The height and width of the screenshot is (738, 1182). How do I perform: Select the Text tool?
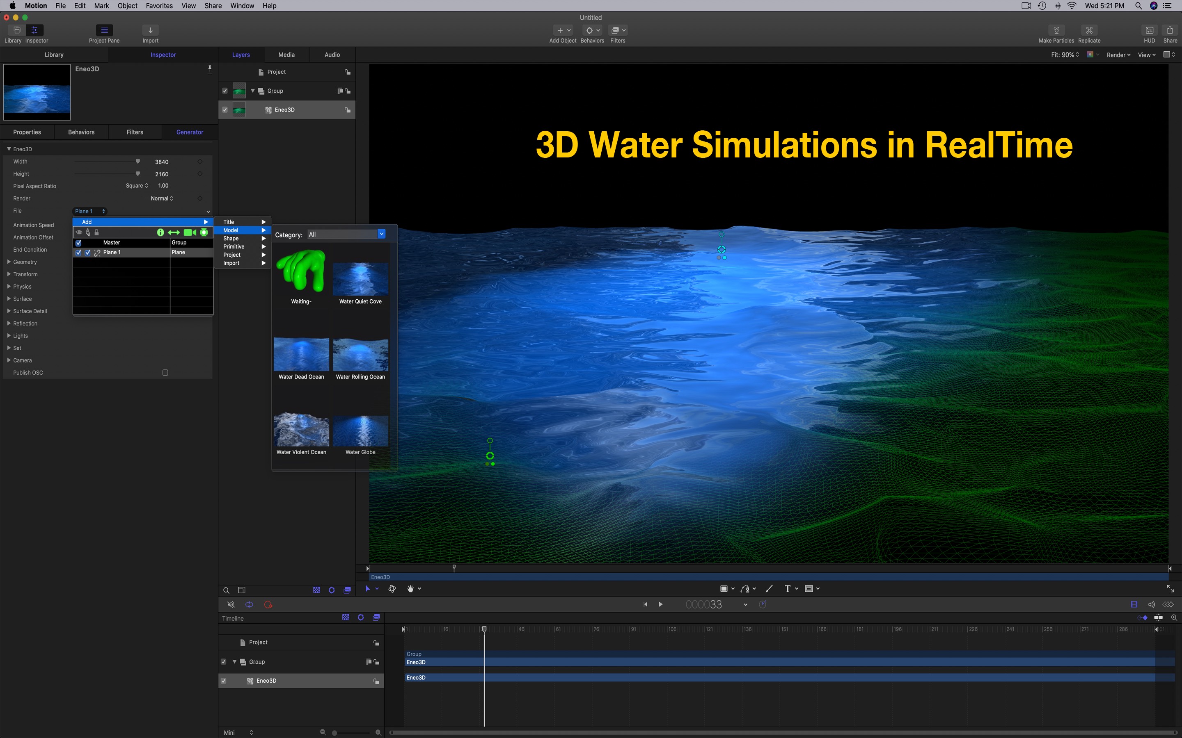click(x=787, y=589)
